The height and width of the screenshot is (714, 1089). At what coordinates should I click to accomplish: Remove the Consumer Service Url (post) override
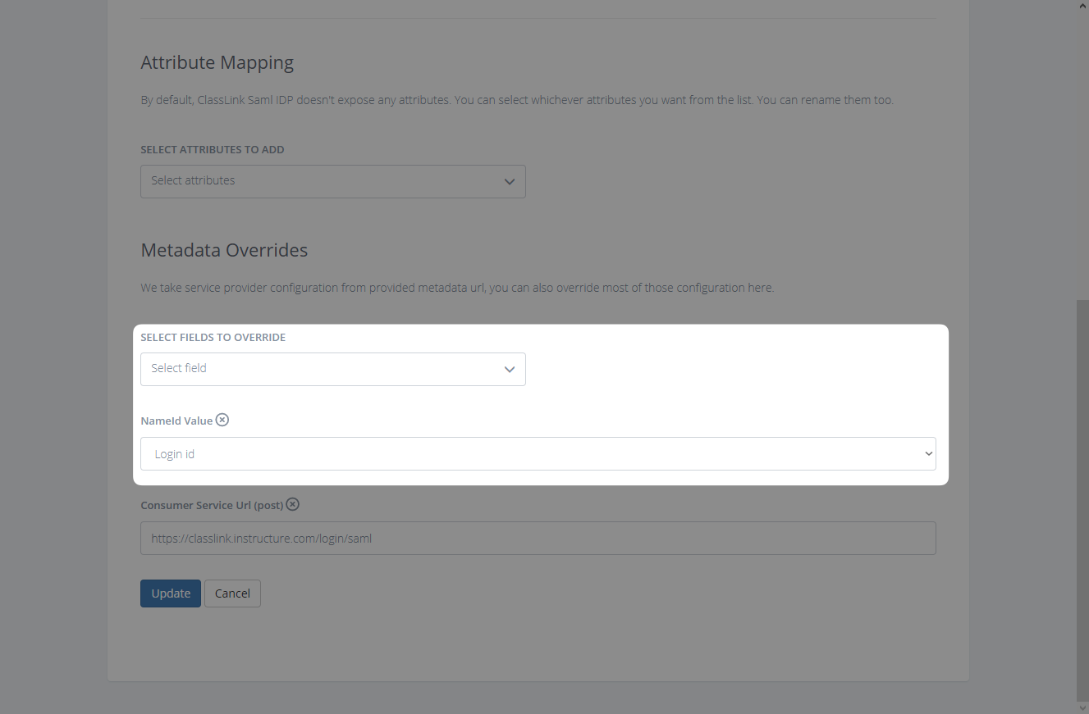293,504
